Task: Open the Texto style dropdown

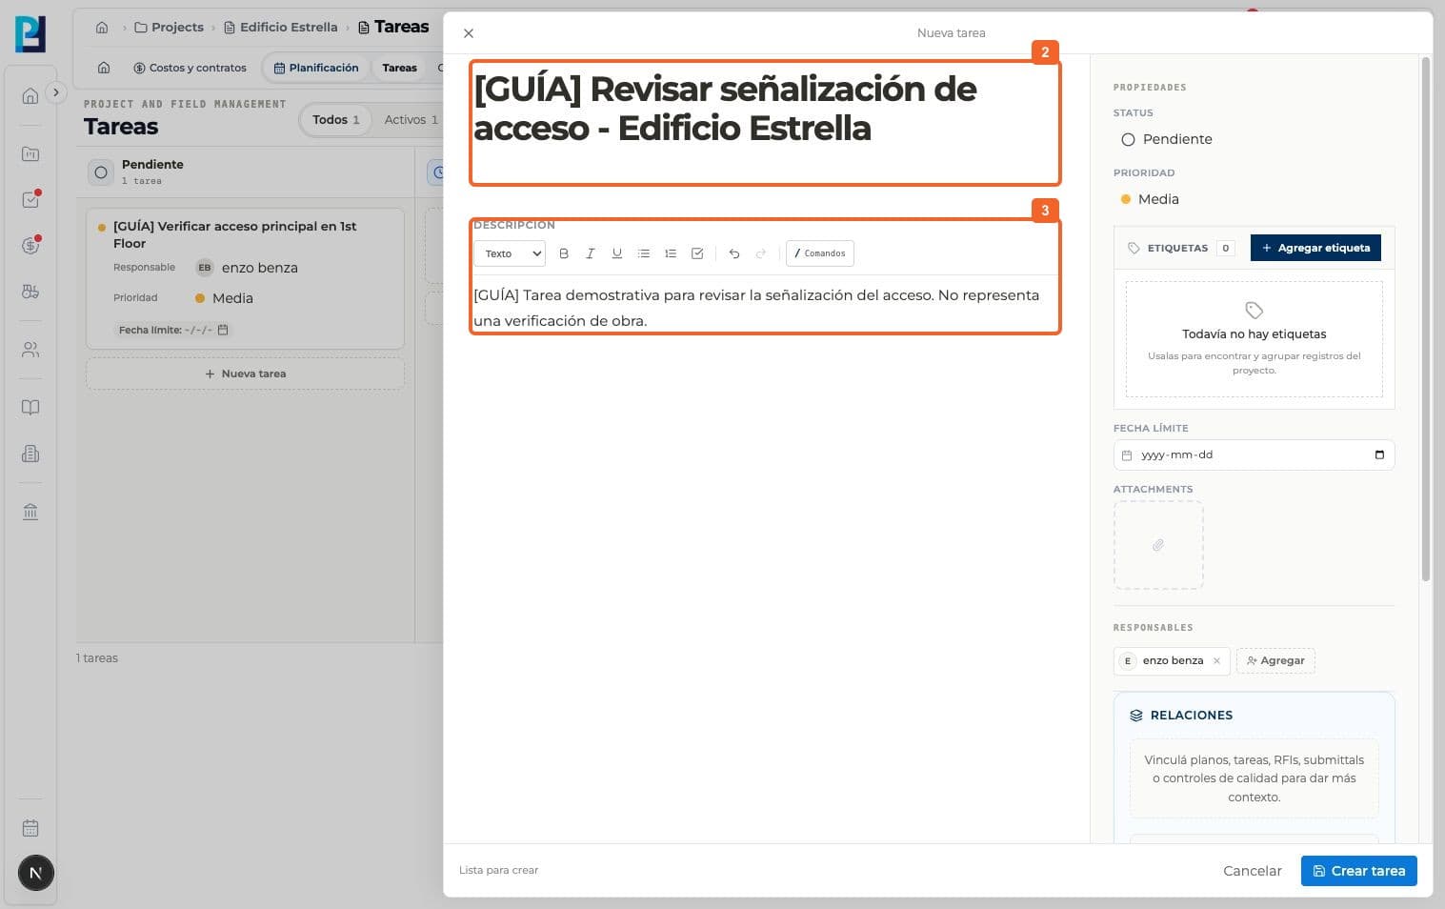Action: point(510,253)
